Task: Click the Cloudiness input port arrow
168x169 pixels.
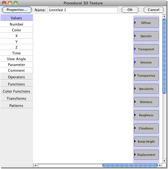Action: point(135,128)
